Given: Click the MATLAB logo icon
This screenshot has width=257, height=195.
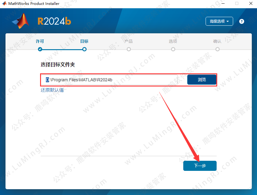Looking at the screenshot, I should coord(21,21).
